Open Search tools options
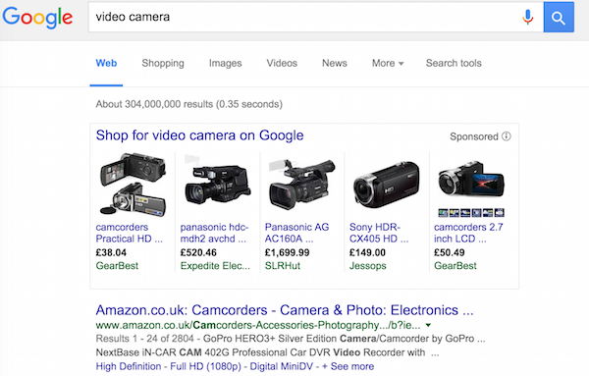This screenshot has height=376, width=589. point(454,63)
